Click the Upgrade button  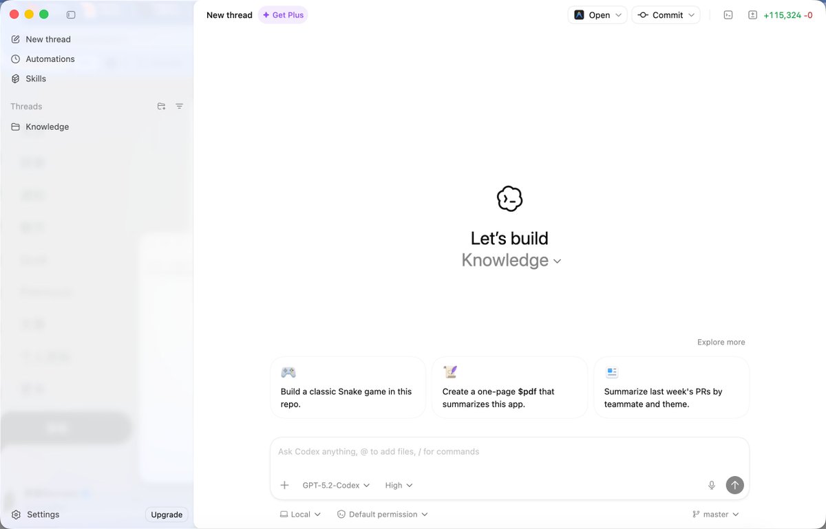pyautogui.click(x=167, y=515)
